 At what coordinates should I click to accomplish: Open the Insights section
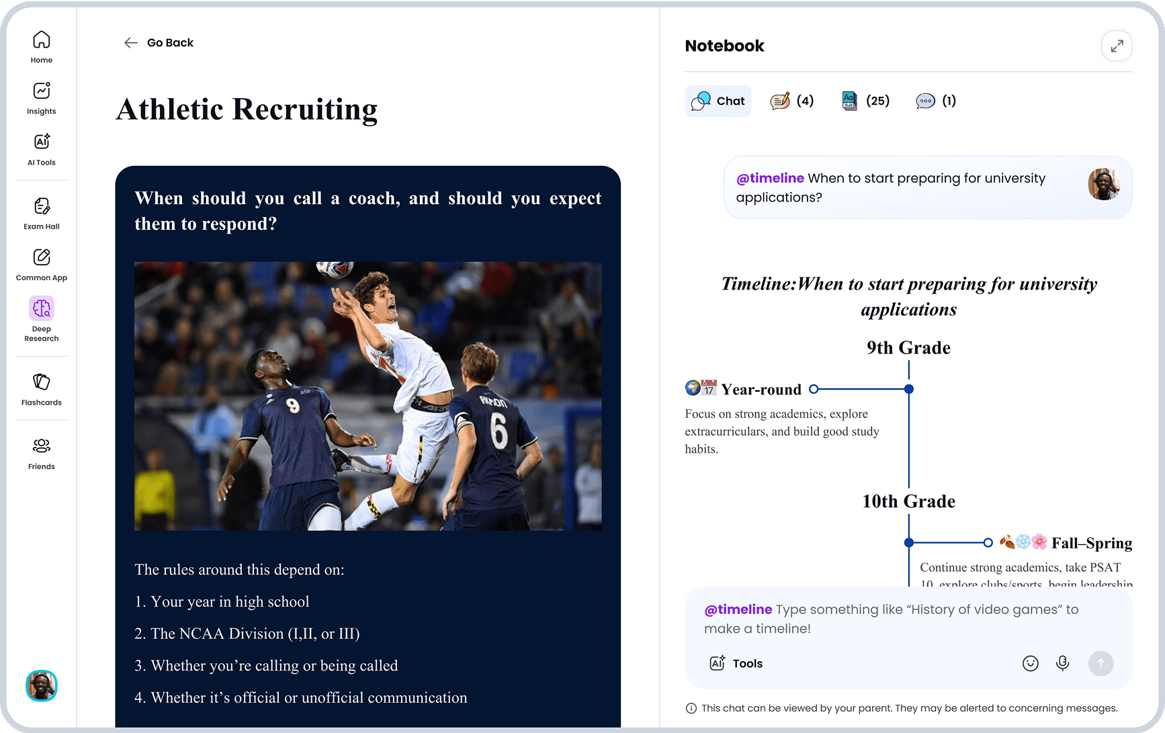[42, 98]
